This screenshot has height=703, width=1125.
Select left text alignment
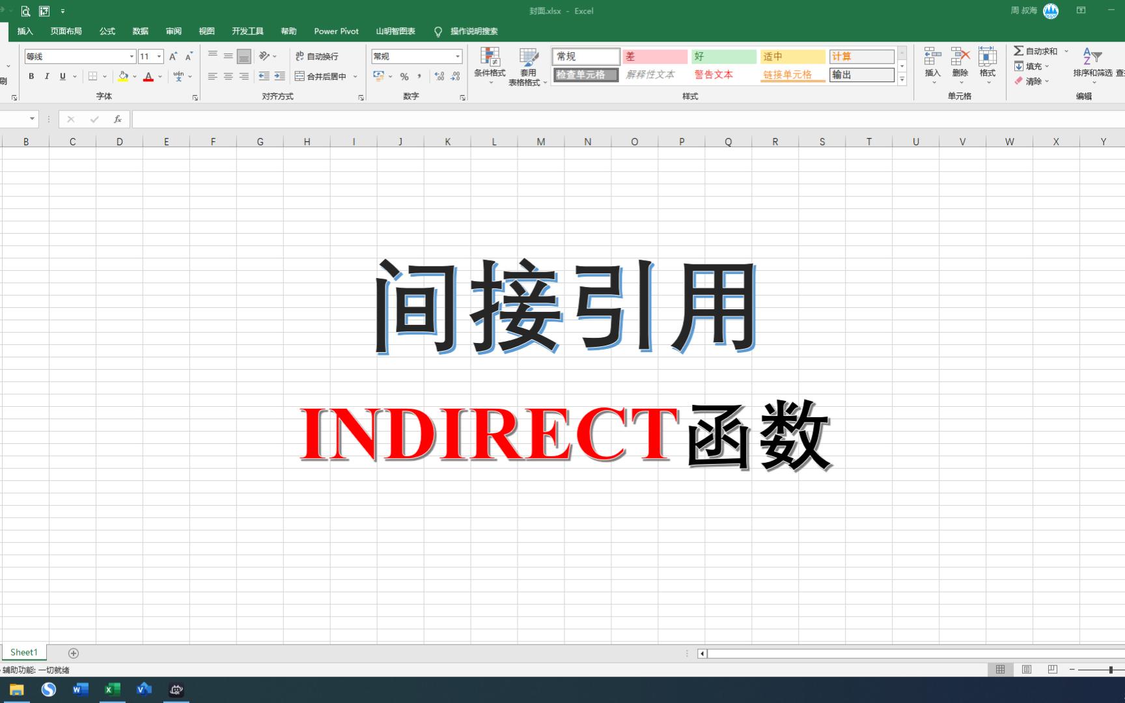213,76
